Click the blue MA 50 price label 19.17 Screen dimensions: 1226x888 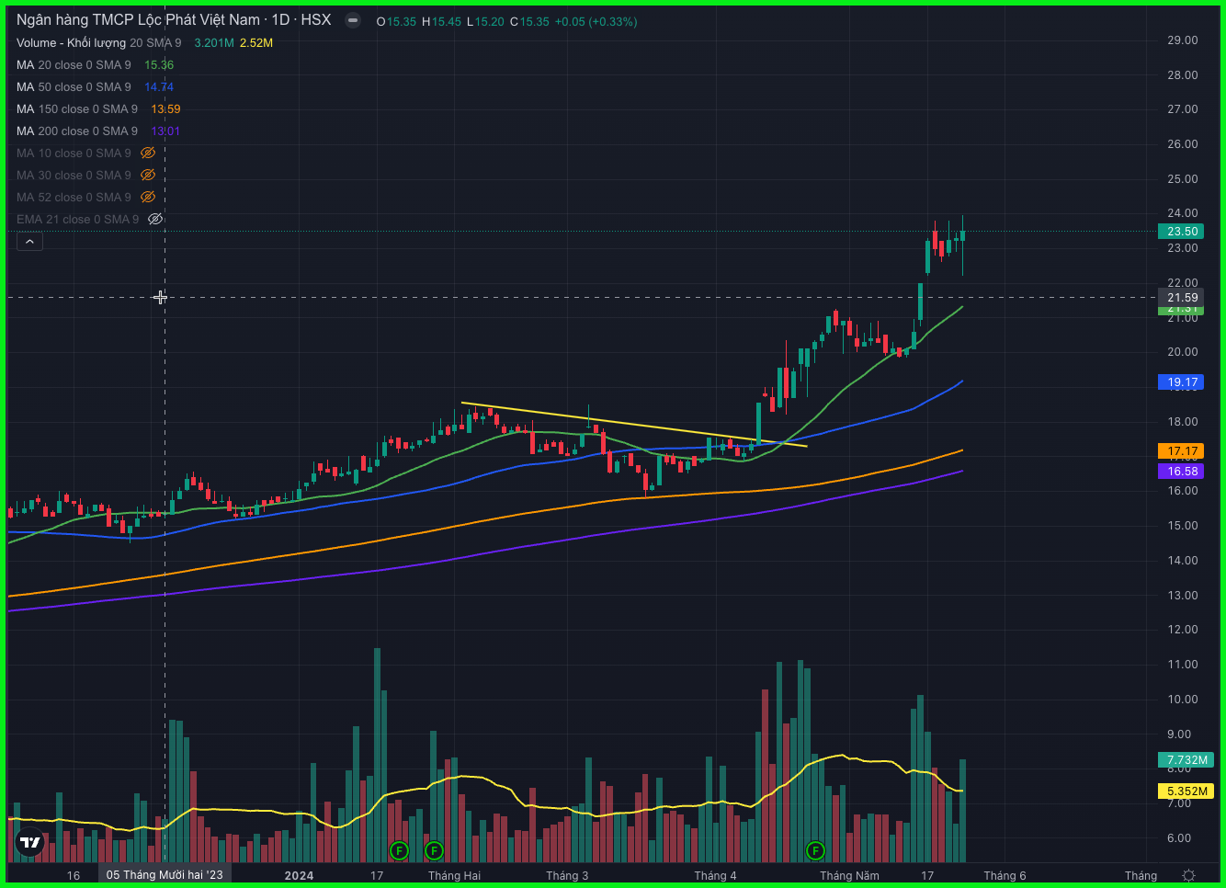point(1182,382)
